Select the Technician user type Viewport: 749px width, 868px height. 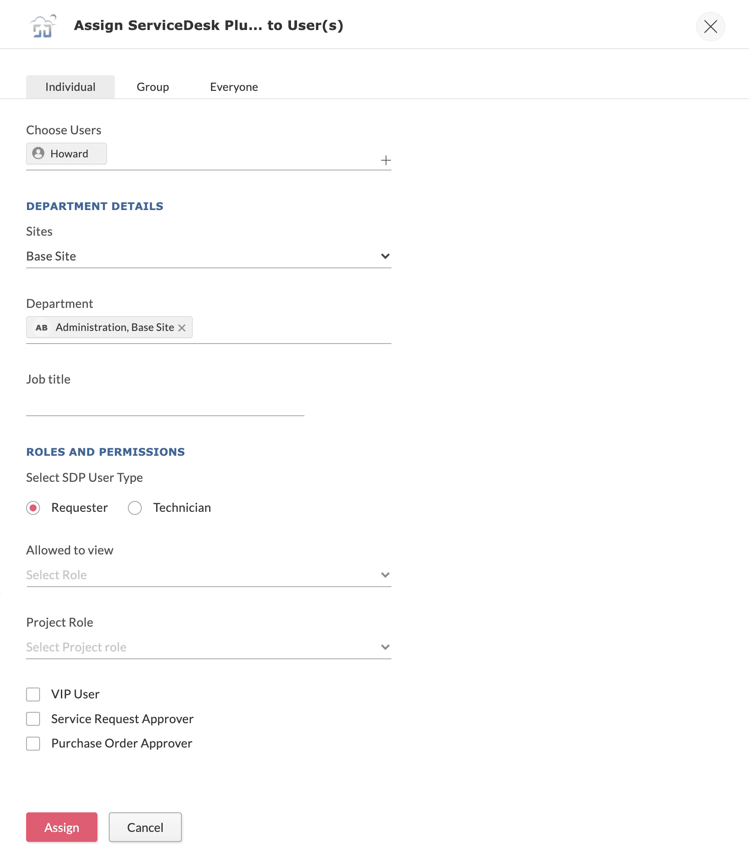(x=135, y=508)
